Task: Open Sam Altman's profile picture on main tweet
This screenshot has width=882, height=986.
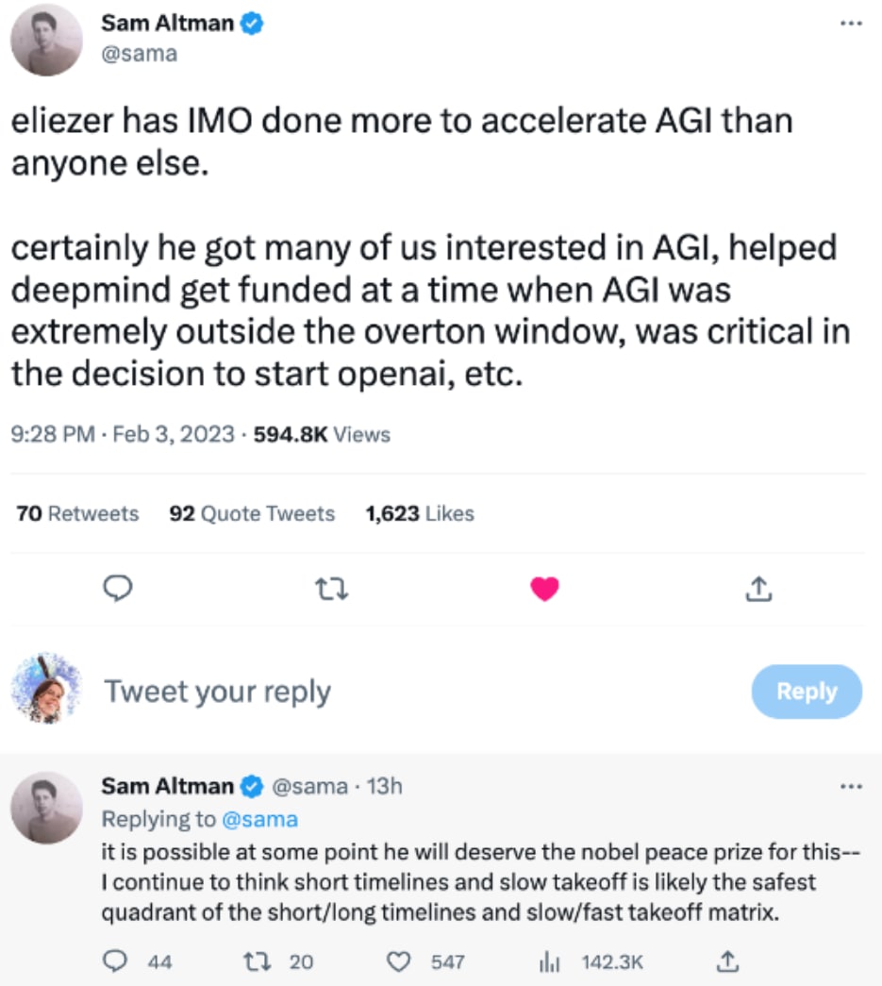Action: (x=47, y=41)
